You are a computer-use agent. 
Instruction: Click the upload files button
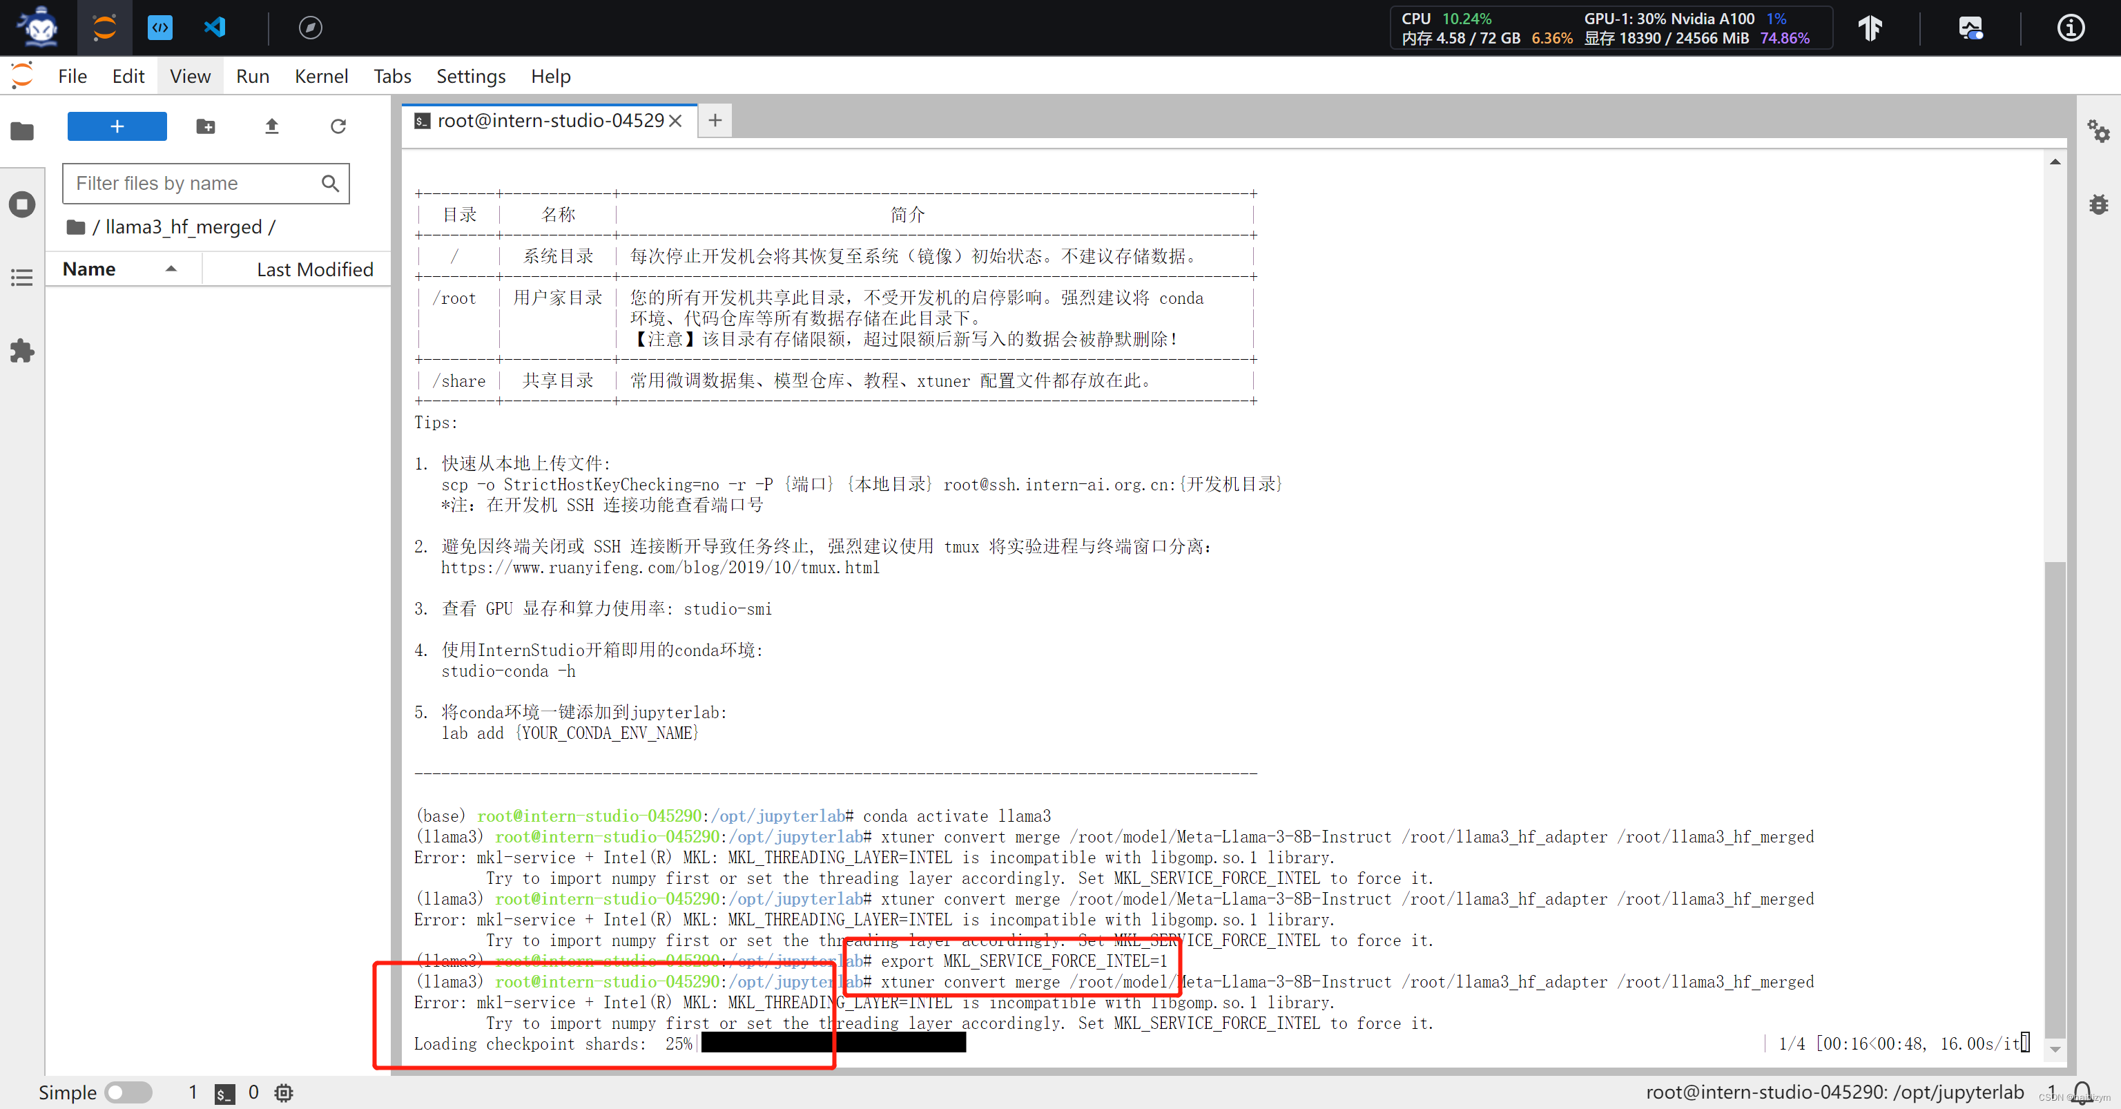tap(272, 126)
